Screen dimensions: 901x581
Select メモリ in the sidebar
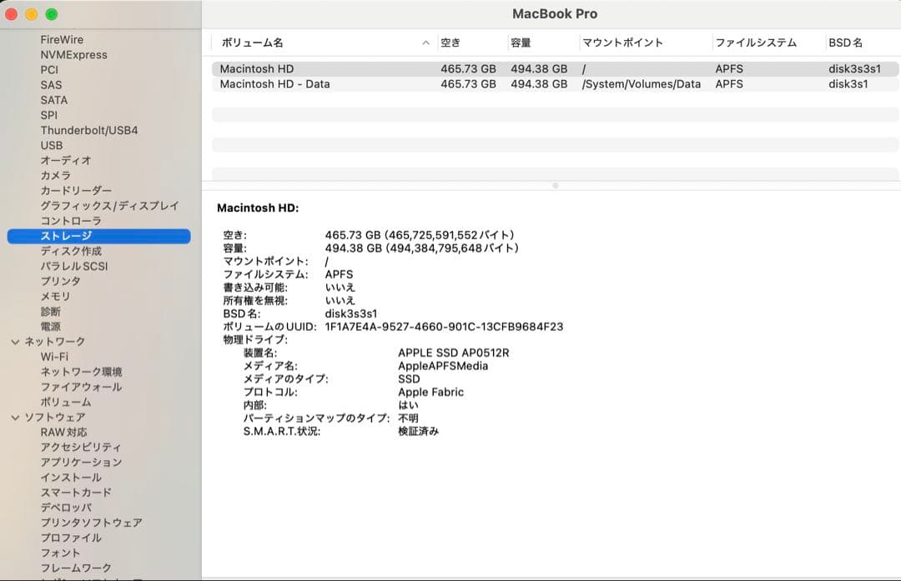(55, 296)
